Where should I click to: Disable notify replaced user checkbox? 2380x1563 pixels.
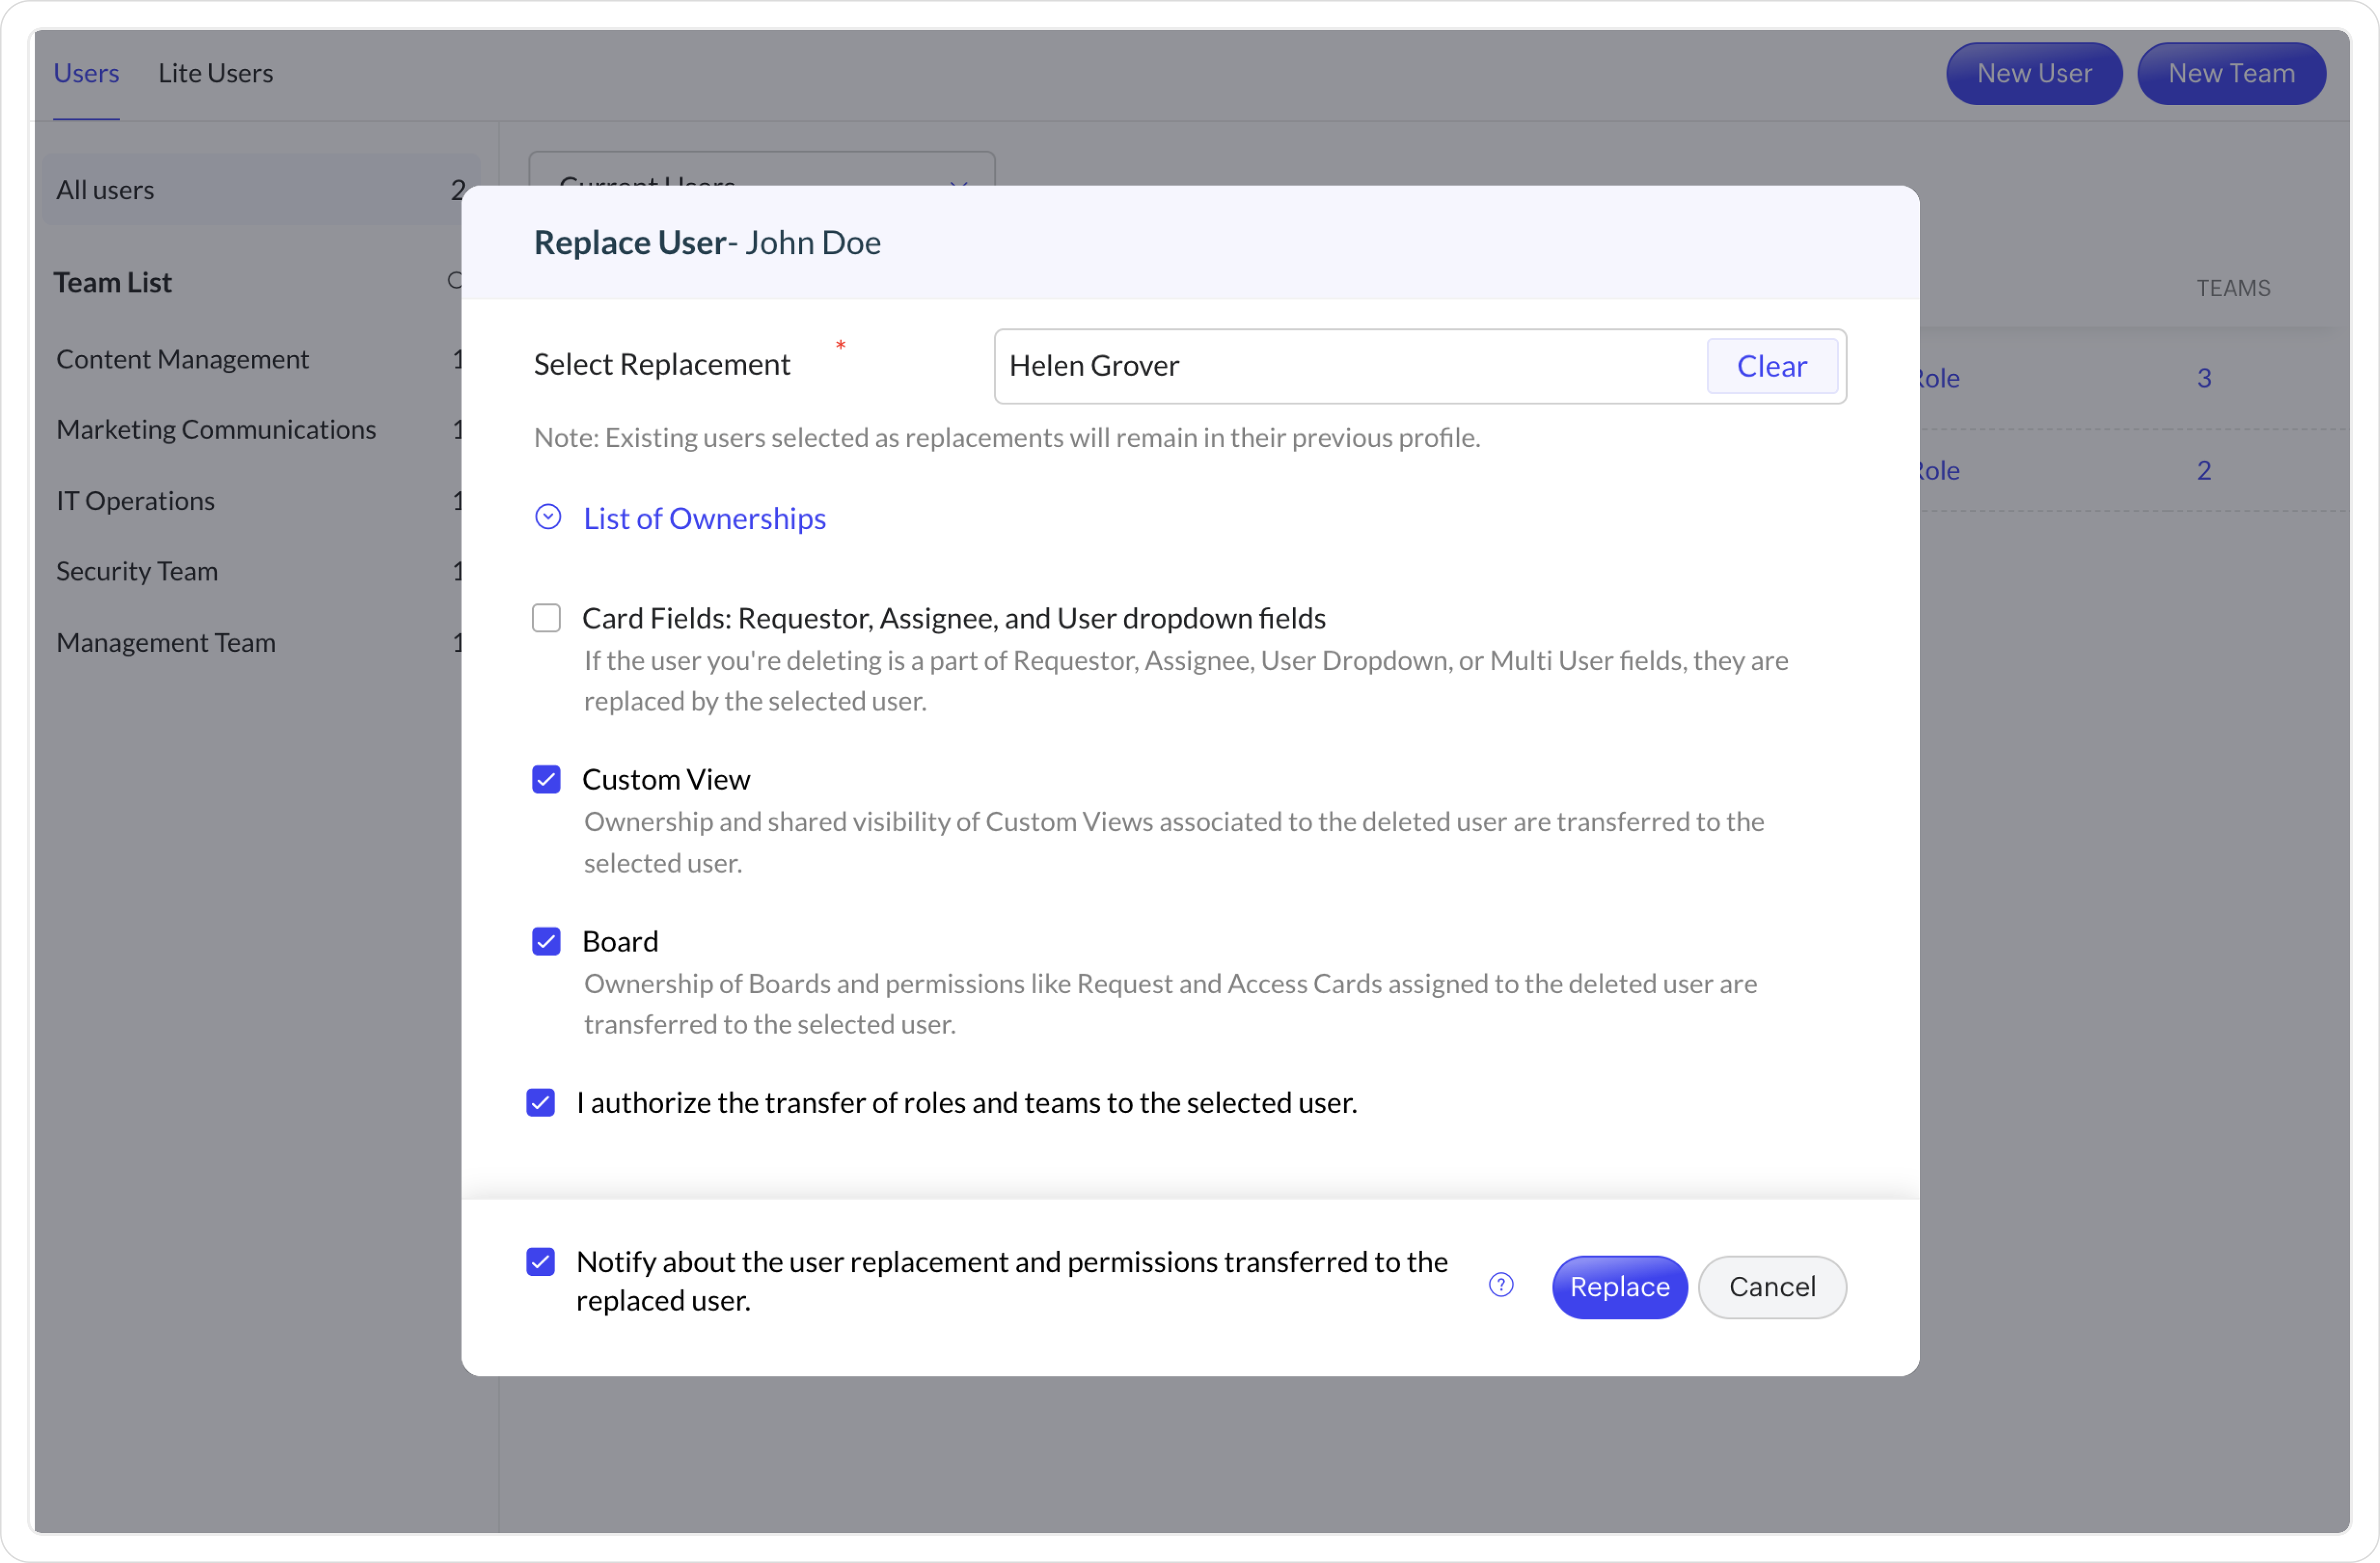coord(541,1262)
